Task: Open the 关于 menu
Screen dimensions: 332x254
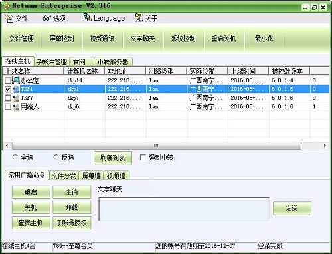Action: point(146,18)
